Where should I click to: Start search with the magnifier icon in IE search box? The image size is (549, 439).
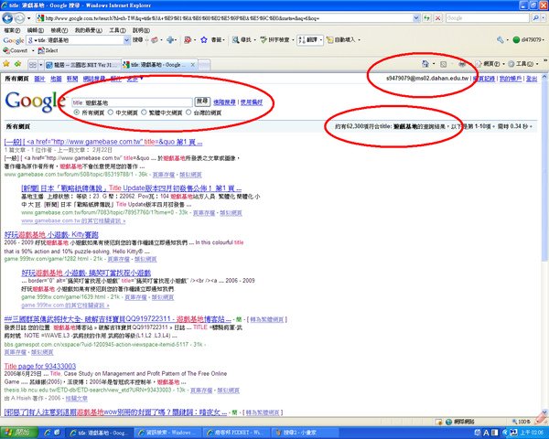tap(535, 18)
